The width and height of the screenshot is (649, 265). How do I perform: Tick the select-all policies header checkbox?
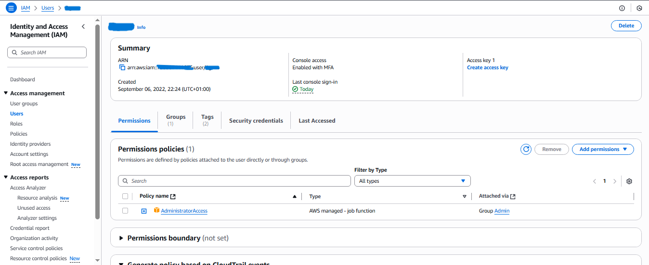(125, 196)
